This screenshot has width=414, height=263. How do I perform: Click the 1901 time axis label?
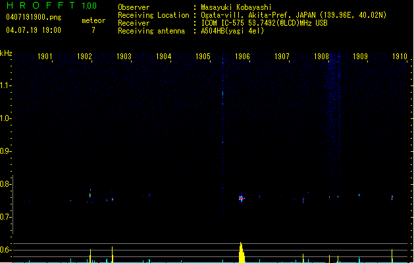click(45, 56)
